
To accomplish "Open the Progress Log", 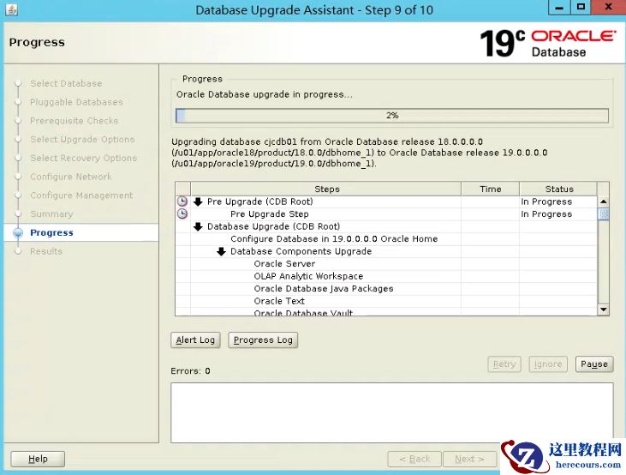I will pos(263,340).
